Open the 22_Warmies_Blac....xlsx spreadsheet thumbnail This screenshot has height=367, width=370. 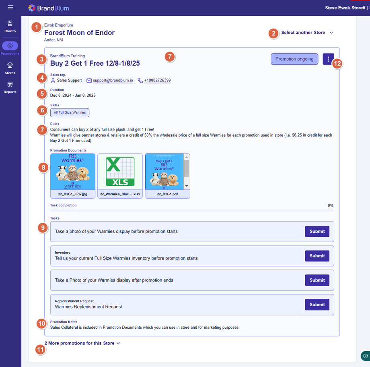point(120,176)
